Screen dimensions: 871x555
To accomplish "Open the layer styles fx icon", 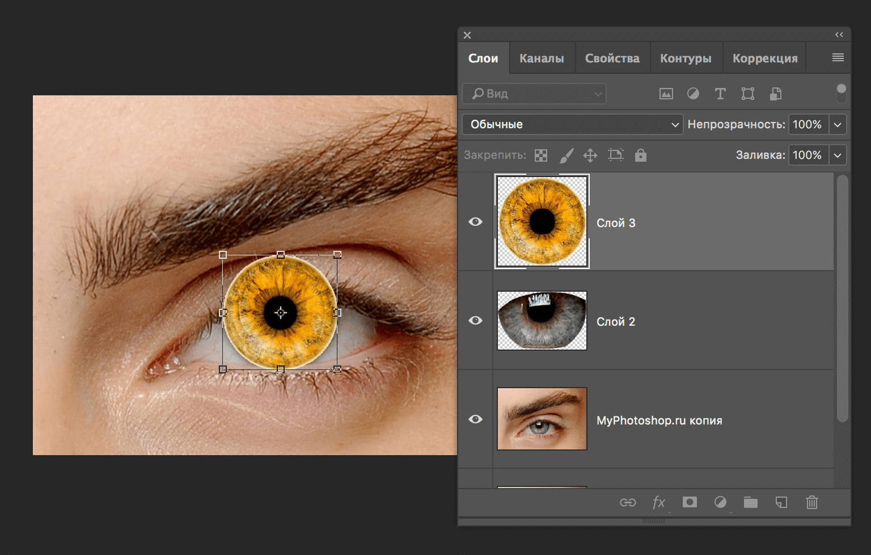I will pyautogui.click(x=658, y=502).
